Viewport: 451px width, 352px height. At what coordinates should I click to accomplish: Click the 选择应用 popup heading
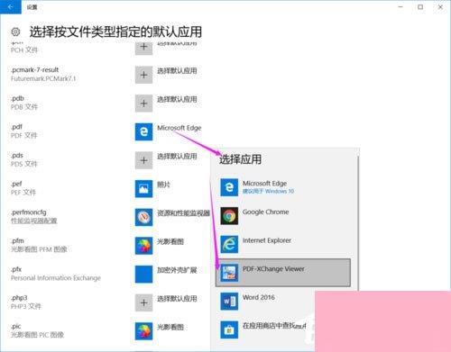click(x=240, y=159)
